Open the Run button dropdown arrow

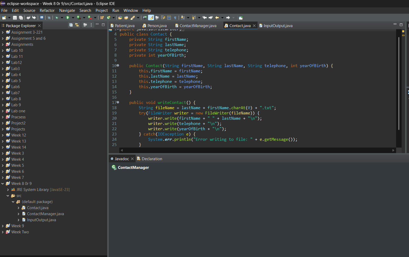[x=73, y=18]
